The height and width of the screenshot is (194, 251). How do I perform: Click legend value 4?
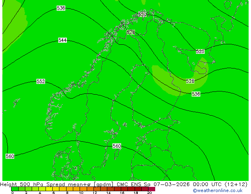[x=40, y=193]
